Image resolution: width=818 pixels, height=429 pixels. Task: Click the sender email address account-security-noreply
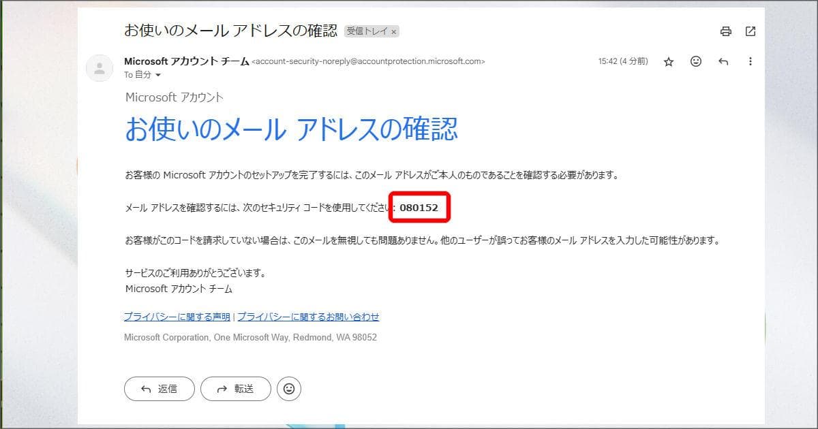pos(369,61)
